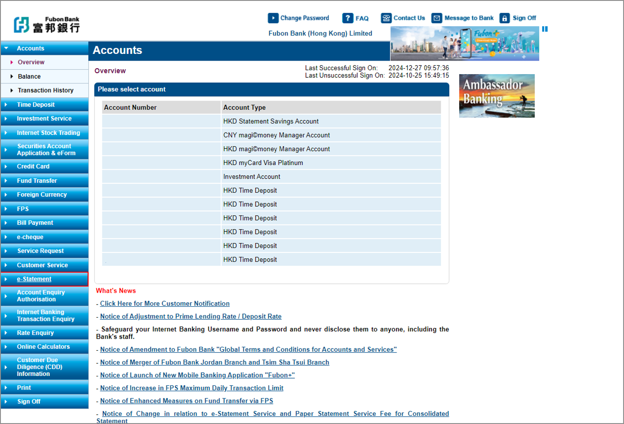Expand the Investment Service menu
The width and height of the screenshot is (624, 424).
(x=44, y=119)
